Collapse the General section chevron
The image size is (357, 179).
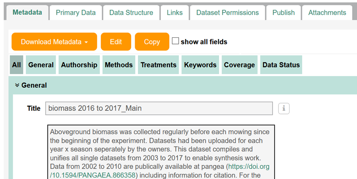[17, 85]
